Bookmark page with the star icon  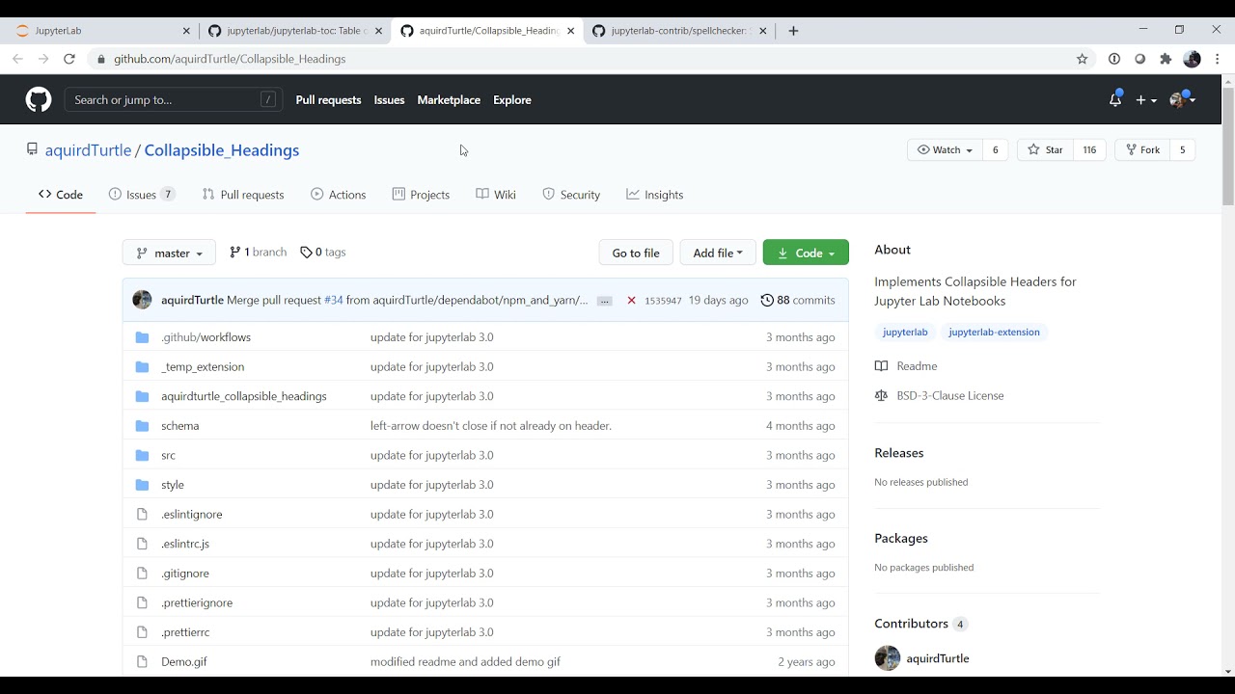click(x=1082, y=59)
